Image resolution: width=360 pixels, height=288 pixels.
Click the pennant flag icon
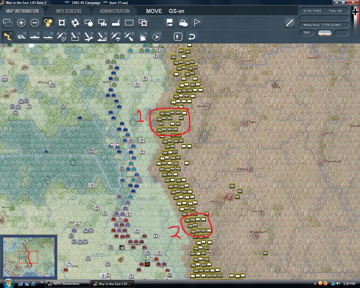(197, 22)
